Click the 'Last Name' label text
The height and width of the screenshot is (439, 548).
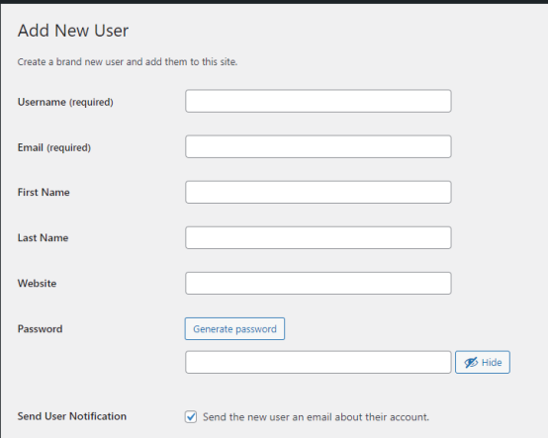point(43,238)
